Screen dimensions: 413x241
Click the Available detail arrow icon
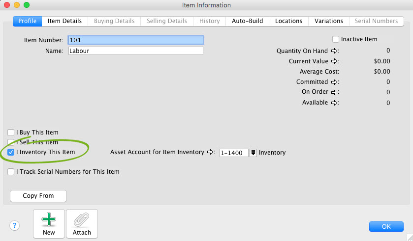(x=334, y=103)
